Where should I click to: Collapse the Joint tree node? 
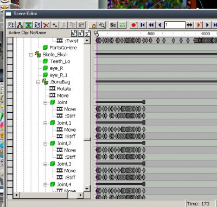[x=46, y=102]
